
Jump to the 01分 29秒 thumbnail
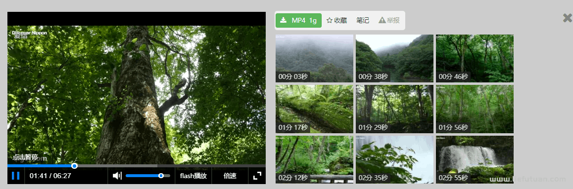(x=395, y=109)
